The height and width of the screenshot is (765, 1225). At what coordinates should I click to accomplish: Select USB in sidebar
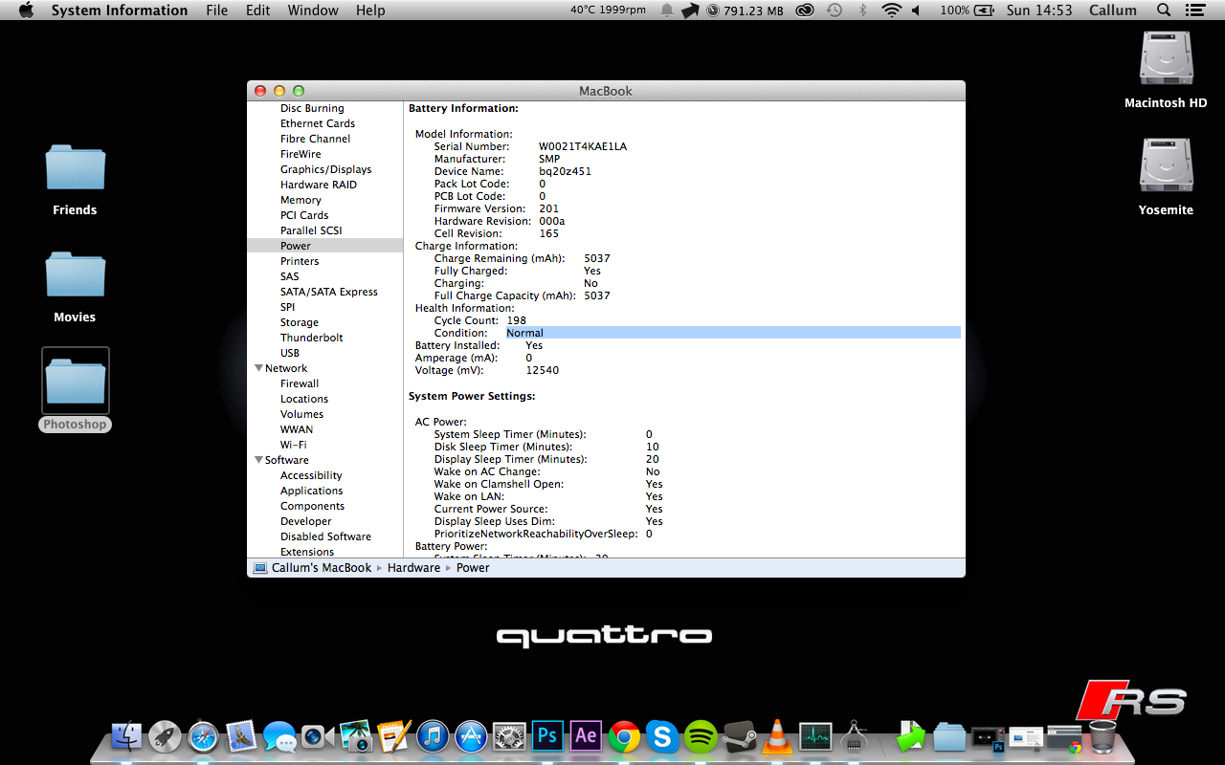point(290,353)
